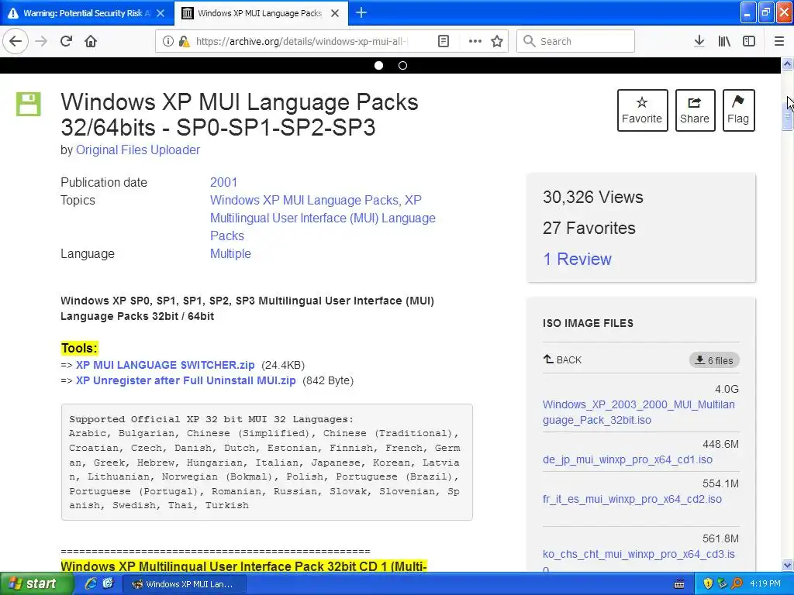Click the orange magnifier tray icon

[737, 584]
